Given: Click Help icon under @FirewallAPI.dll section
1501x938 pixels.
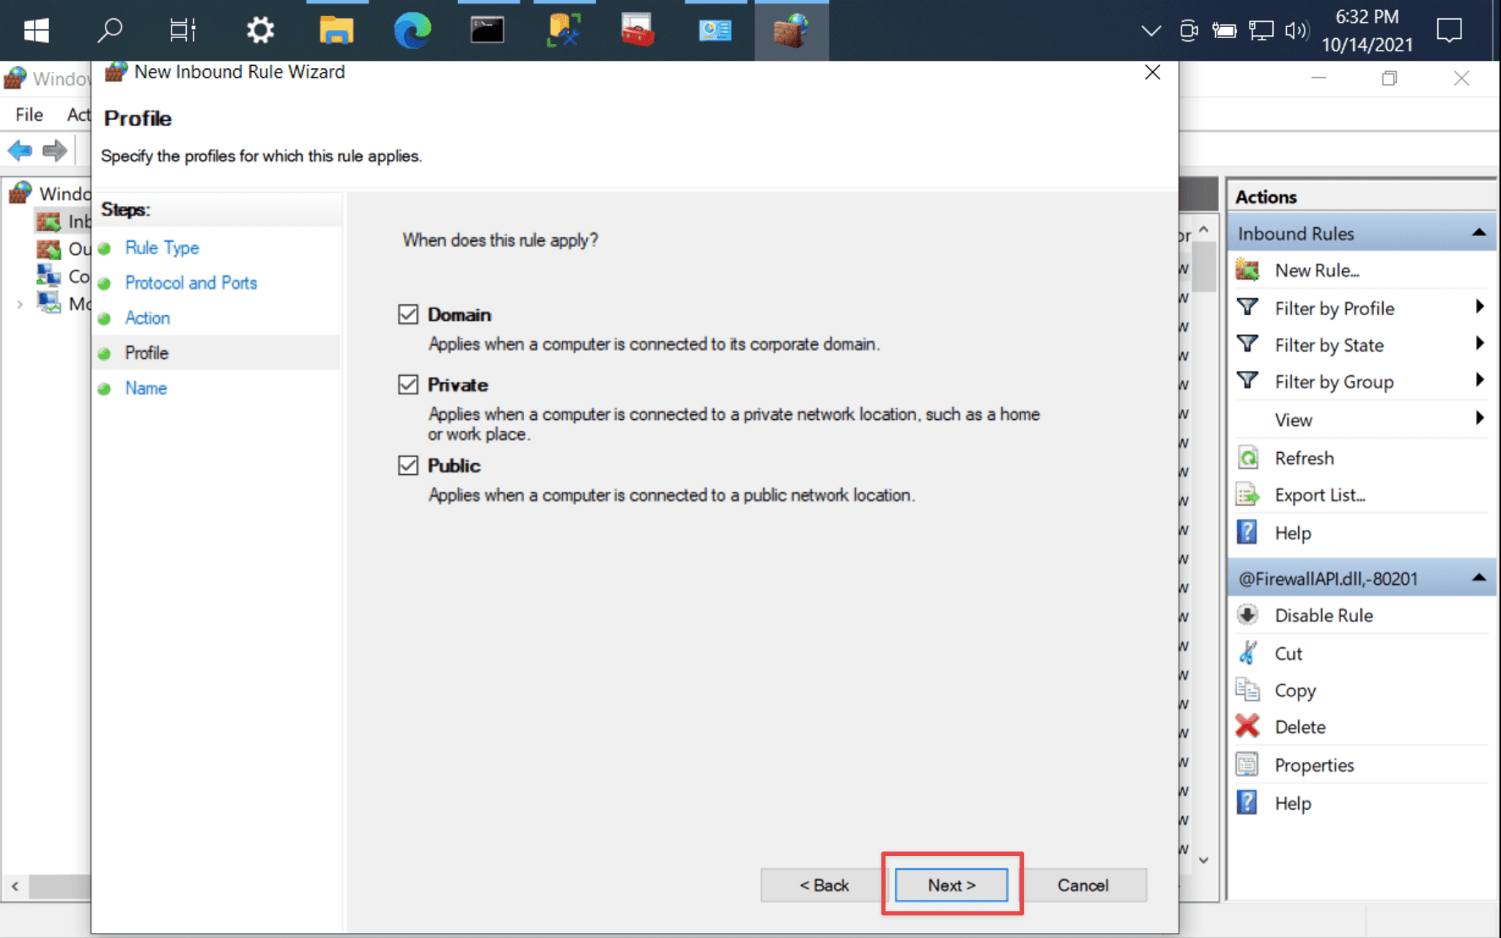Looking at the screenshot, I should click(1247, 802).
